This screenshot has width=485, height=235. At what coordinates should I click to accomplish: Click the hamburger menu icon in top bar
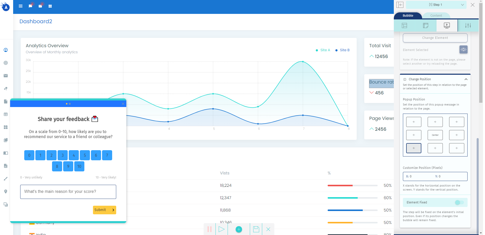pyautogui.click(x=21, y=6)
